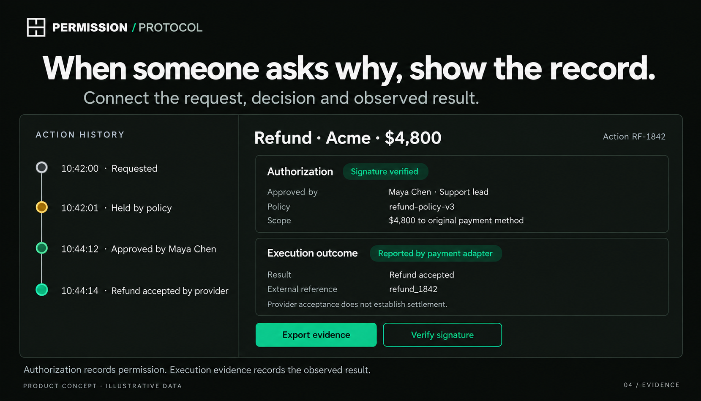Select the green Approved by Maya Chen marker
This screenshot has height=401, width=701.
41,248
